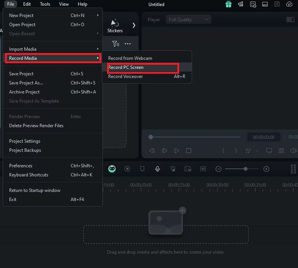This screenshot has height=268, width=298.
Task: Choose Save Project As...
Action: [53, 83]
